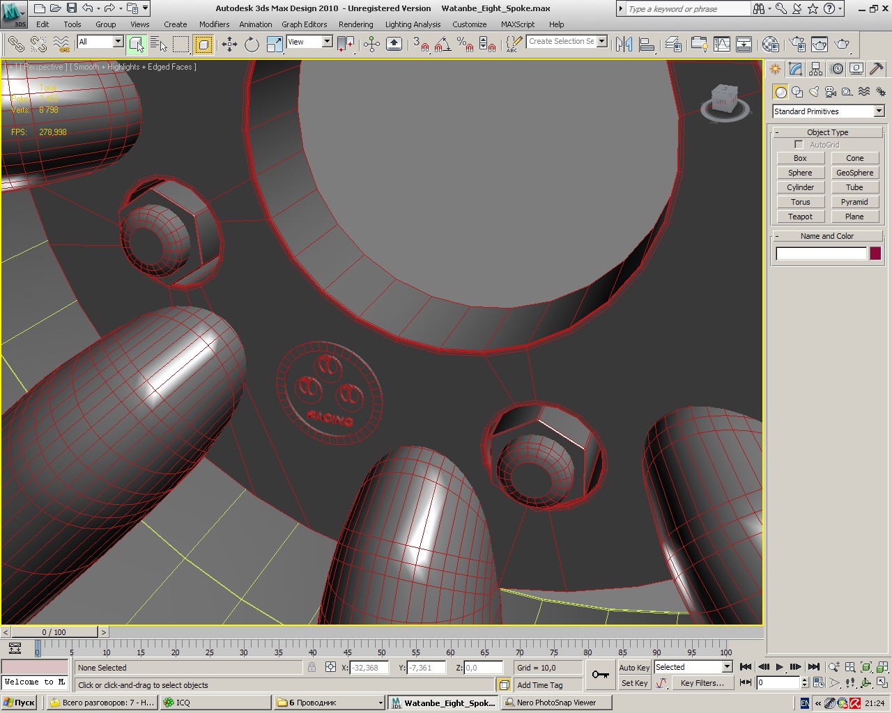
Task: Click the time slider 0 / 100 handle
Action: pos(54,632)
